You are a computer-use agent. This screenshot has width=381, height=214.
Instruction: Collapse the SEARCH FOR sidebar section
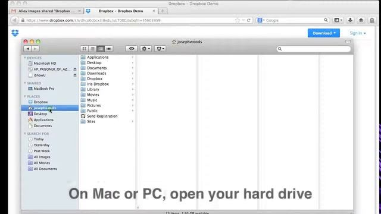click(25, 134)
